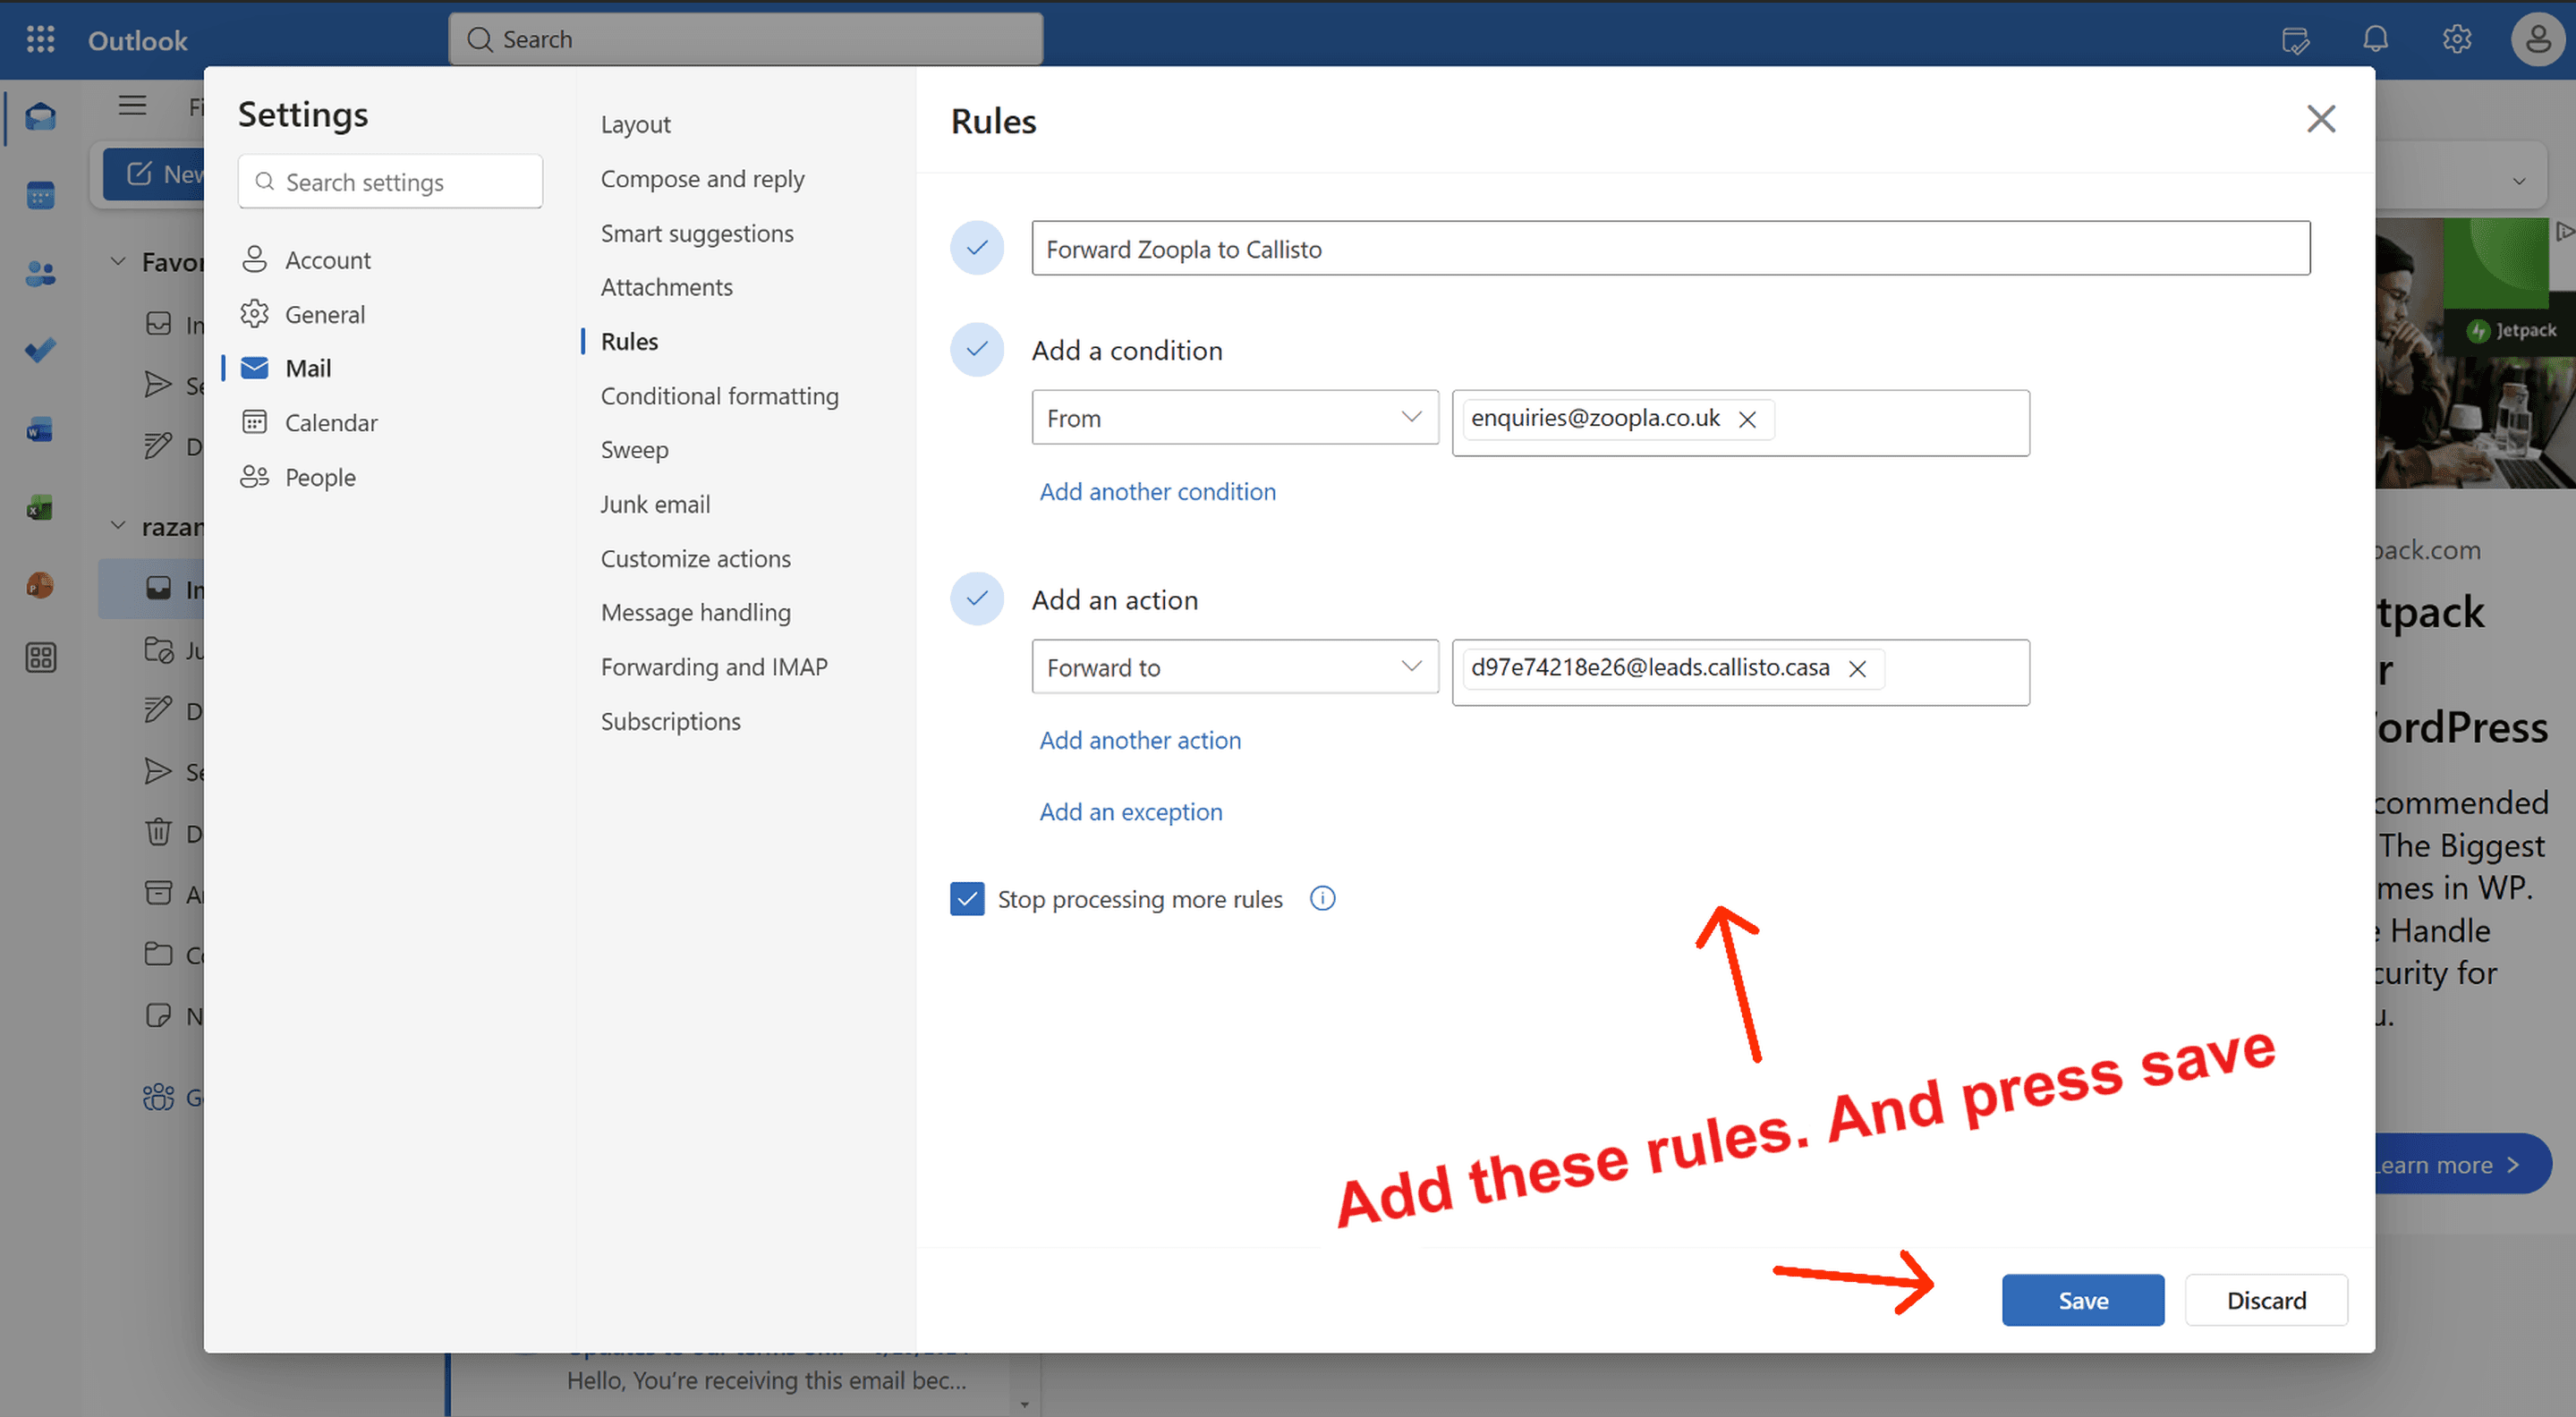Toggle the hamburger navigation pane icon

coord(132,105)
